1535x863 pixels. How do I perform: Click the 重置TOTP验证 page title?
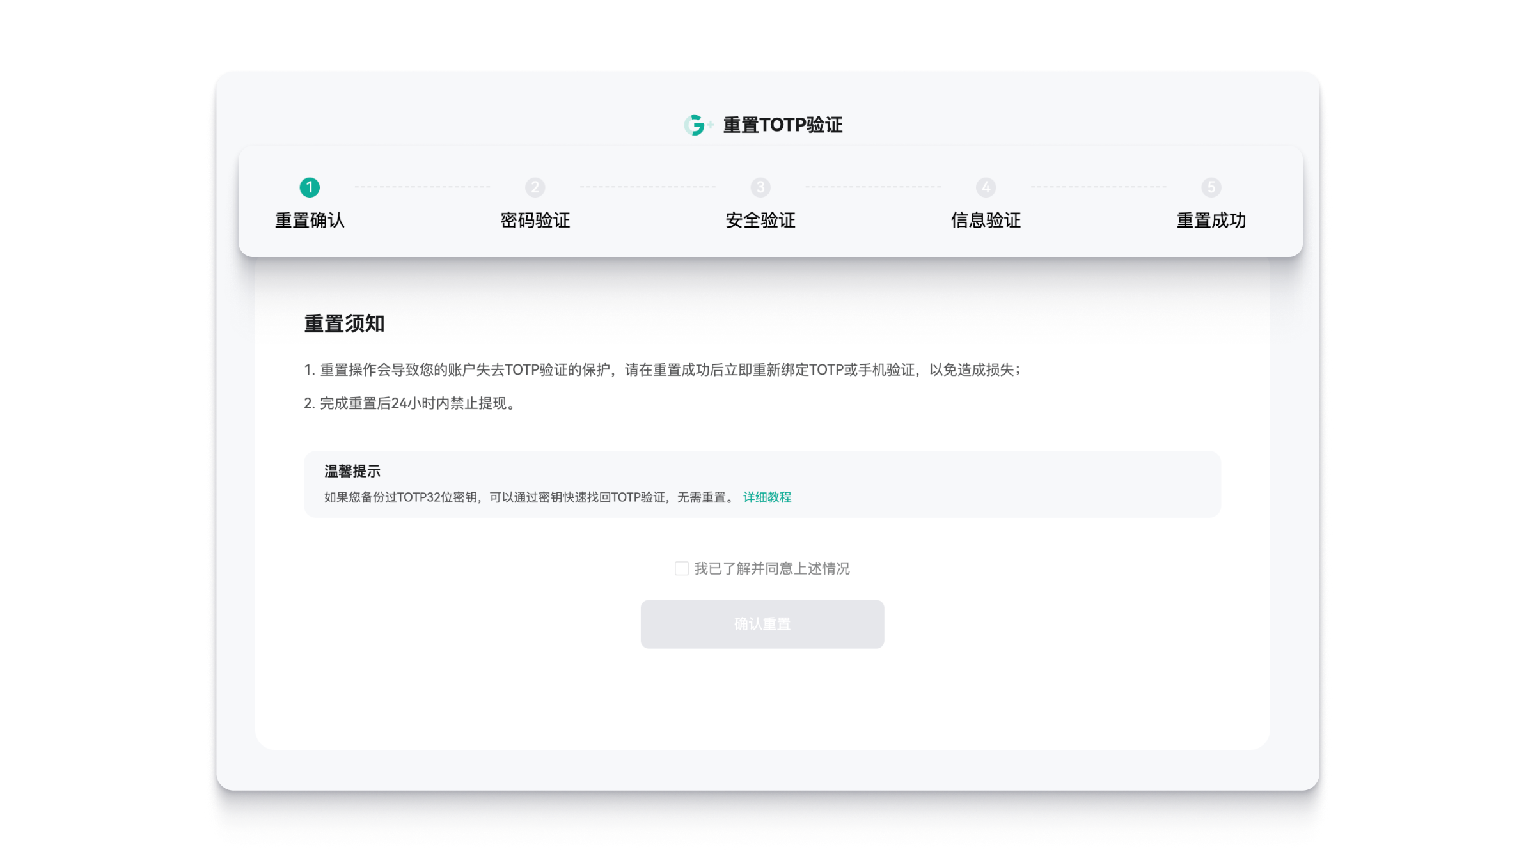click(x=782, y=125)
